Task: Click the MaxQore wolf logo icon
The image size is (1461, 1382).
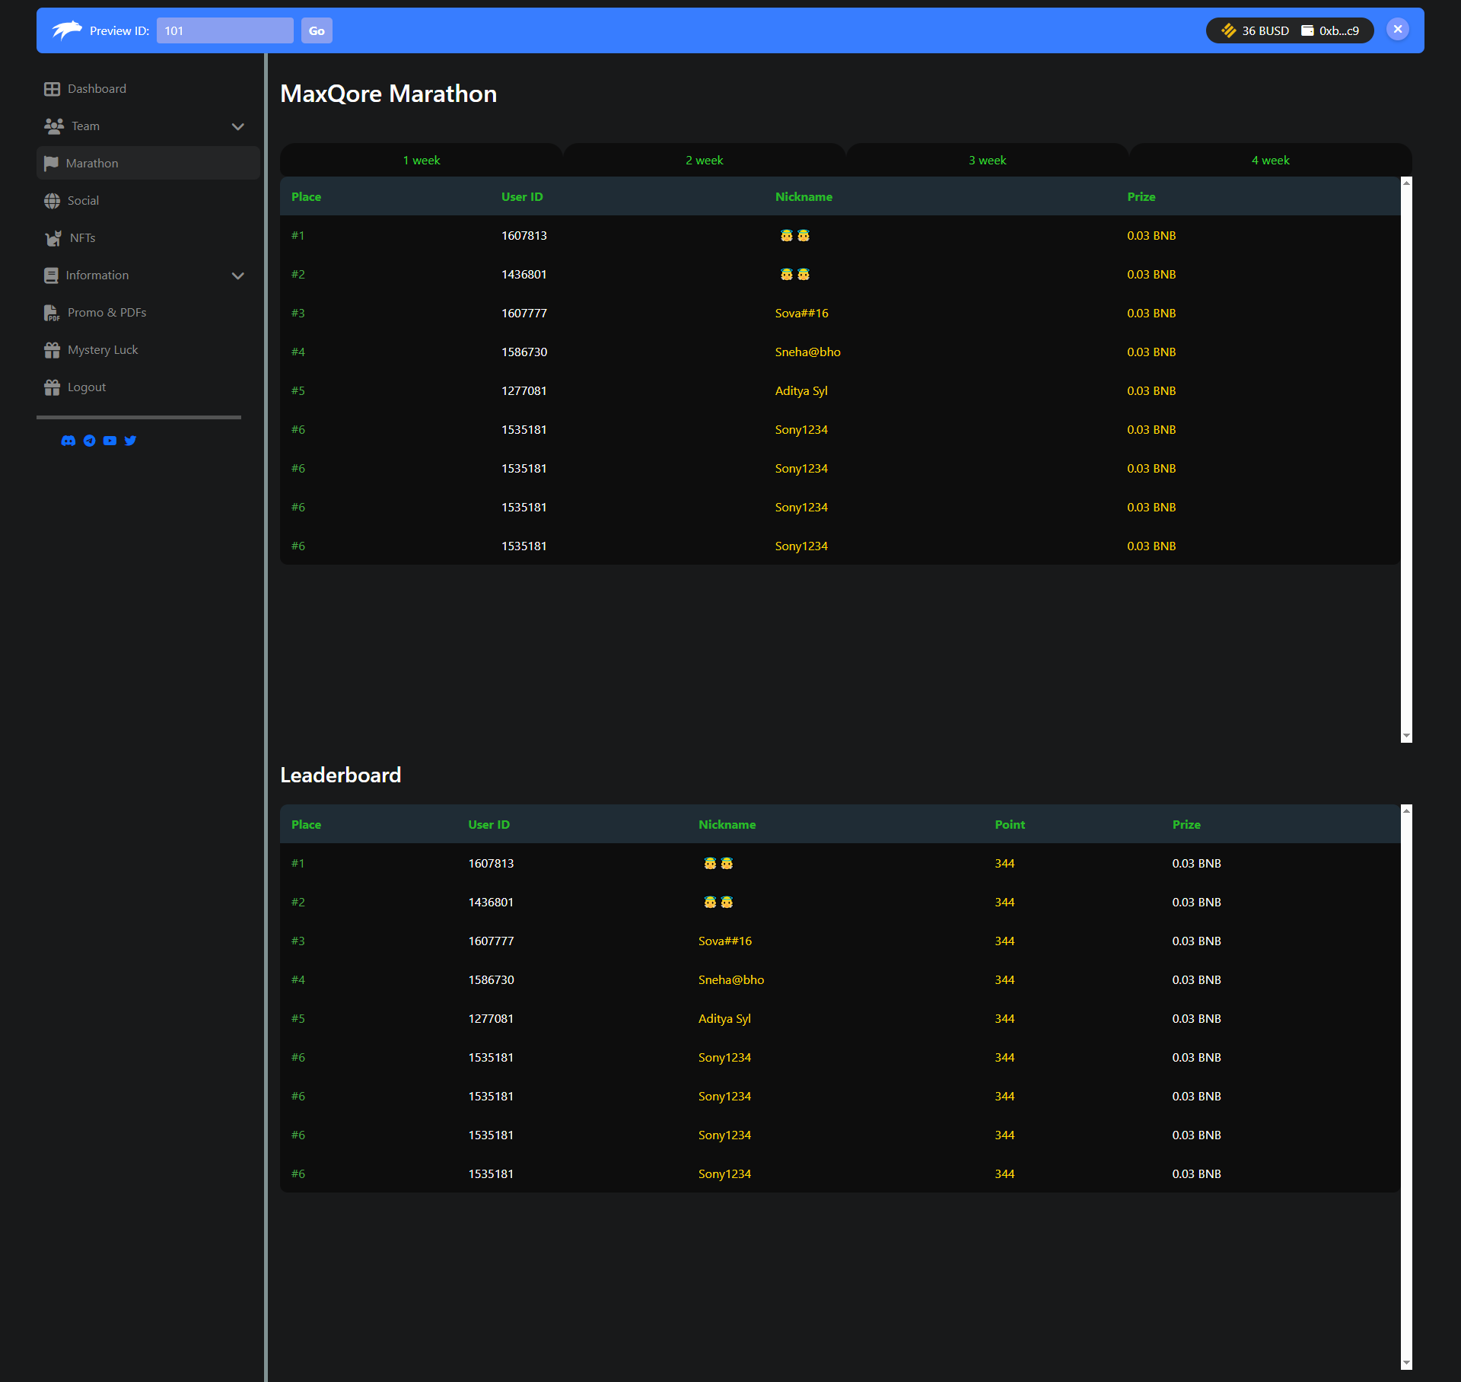Action: pos(66,30)
